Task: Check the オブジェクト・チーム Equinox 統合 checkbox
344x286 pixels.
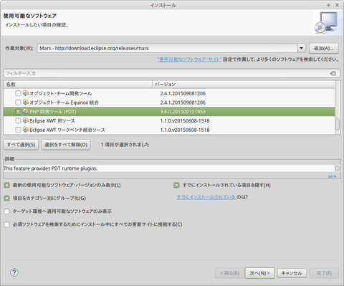Action: [18, 103]
